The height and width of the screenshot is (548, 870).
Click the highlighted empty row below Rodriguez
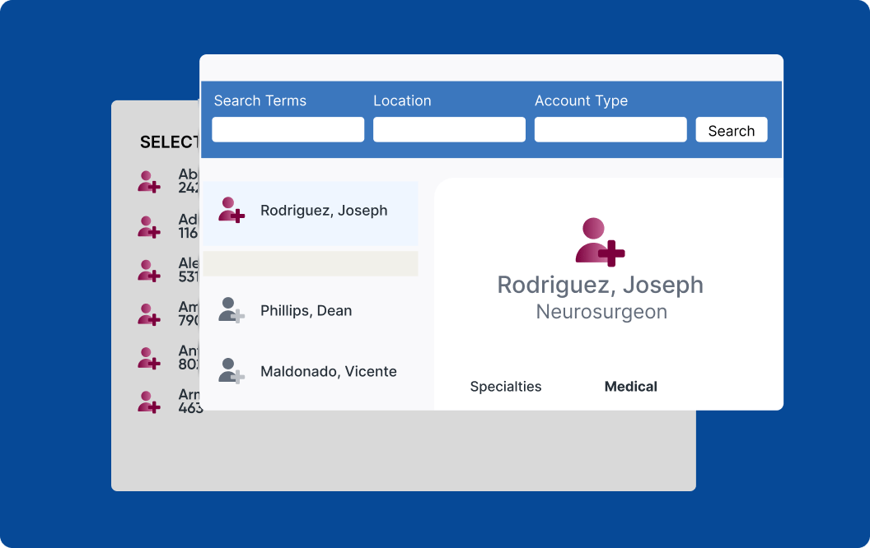[313, 263]
